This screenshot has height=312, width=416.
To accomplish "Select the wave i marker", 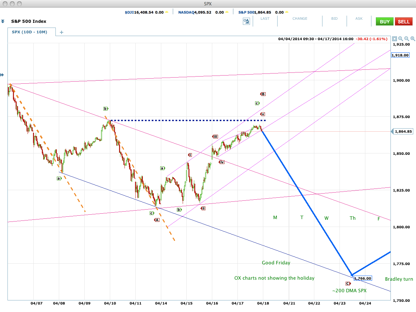I will (190, 155).
